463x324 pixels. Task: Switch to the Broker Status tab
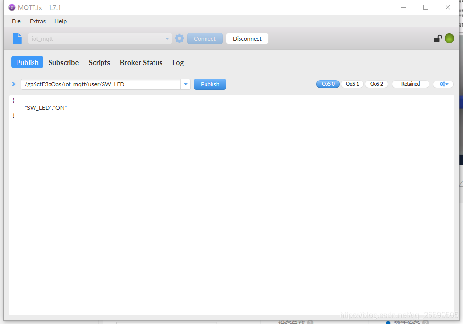click(141, 63)
